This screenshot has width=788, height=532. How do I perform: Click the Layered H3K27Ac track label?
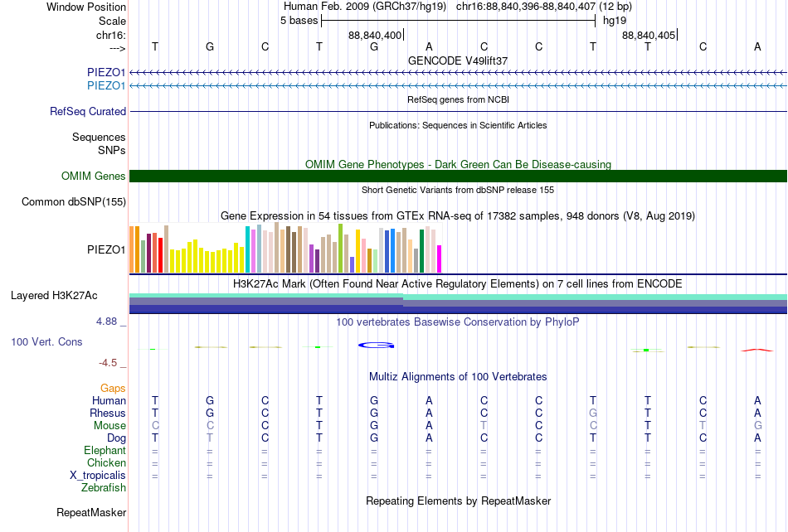click(54, 296)
